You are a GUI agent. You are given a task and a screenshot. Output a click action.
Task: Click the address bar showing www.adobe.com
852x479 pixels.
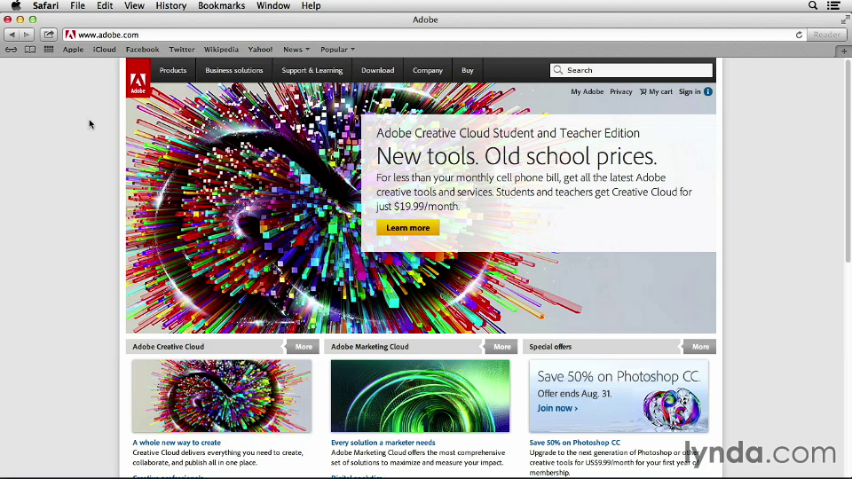point(434,35)
